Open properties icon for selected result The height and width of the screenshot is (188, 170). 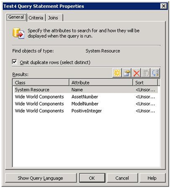[x=127, y=73]
